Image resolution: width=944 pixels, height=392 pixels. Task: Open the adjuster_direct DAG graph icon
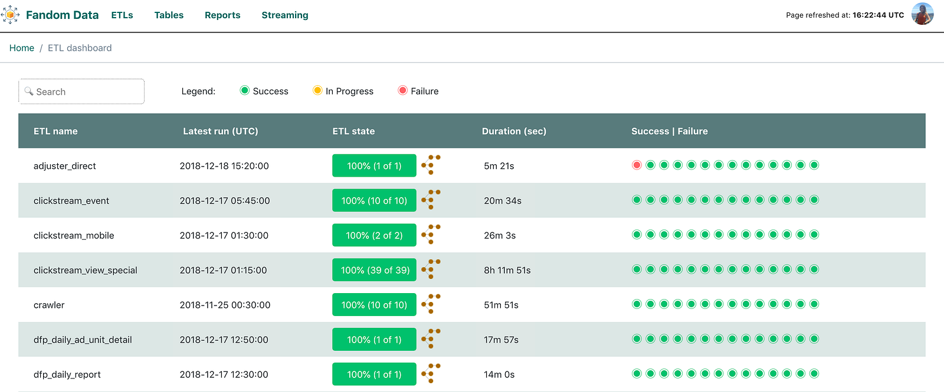pyautogui.click(x=431, y=165)
